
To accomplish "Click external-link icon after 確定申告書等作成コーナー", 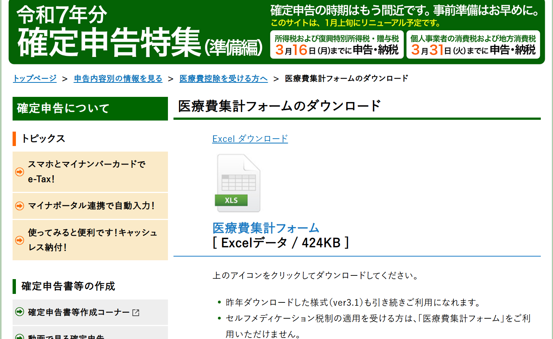I will pyautogui.click(x=136, y=313).
